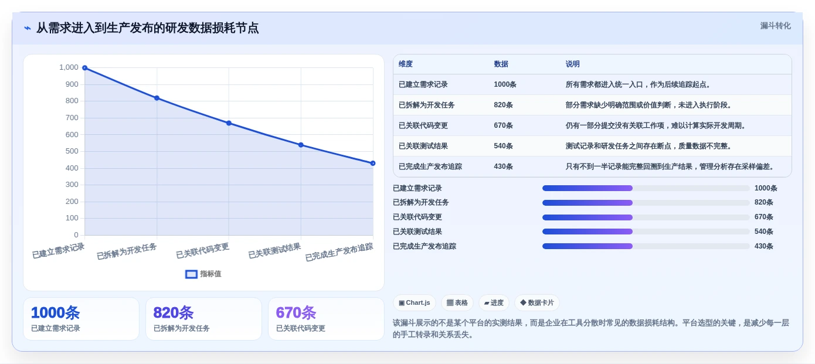The width and height of the screenshot is (815, 364).
Task: Click the description starting 仍有一部分提交没有关联工作项
Action: coord(657,125)
